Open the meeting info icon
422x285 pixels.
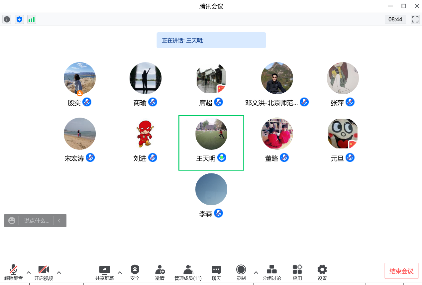(7, 19)
